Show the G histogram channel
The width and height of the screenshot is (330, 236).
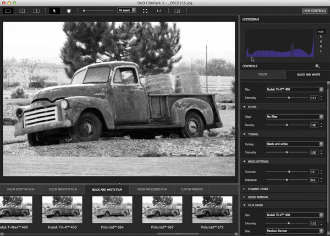point(321,41)
